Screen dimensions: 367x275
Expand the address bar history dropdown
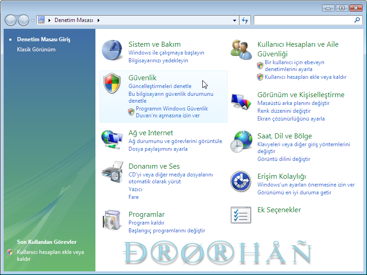click(x=234, y=20)
